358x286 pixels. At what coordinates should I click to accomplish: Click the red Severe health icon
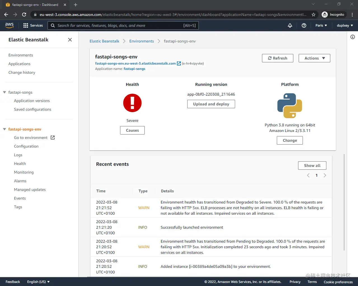click(132, 103)
